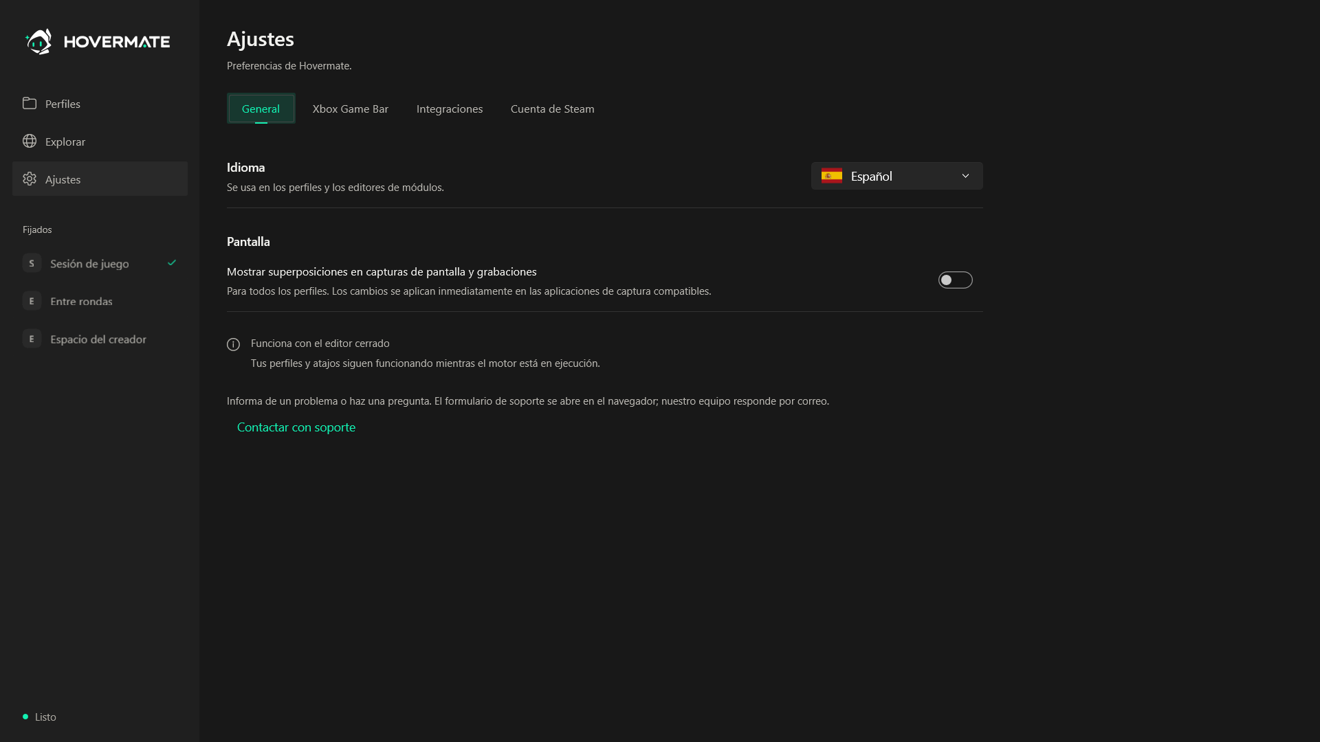The width and height of the screenshot is (1320, 742).
Task: Click the HOVERMATE wordmark
Action: (x=117, y=42)
